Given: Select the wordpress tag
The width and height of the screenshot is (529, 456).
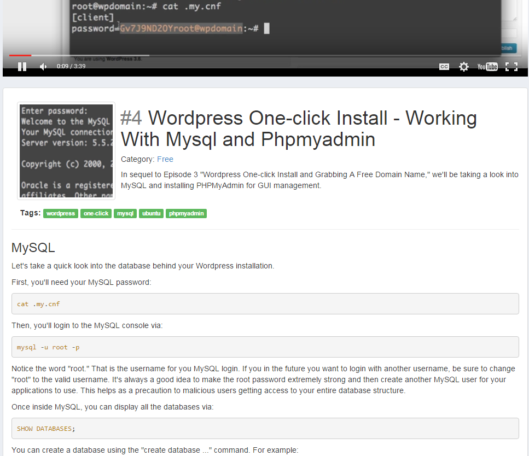Looking at the screenshot, I should point(61,213).
